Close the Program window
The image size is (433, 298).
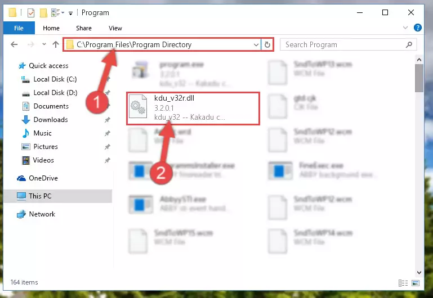click(x=411, y=13)
